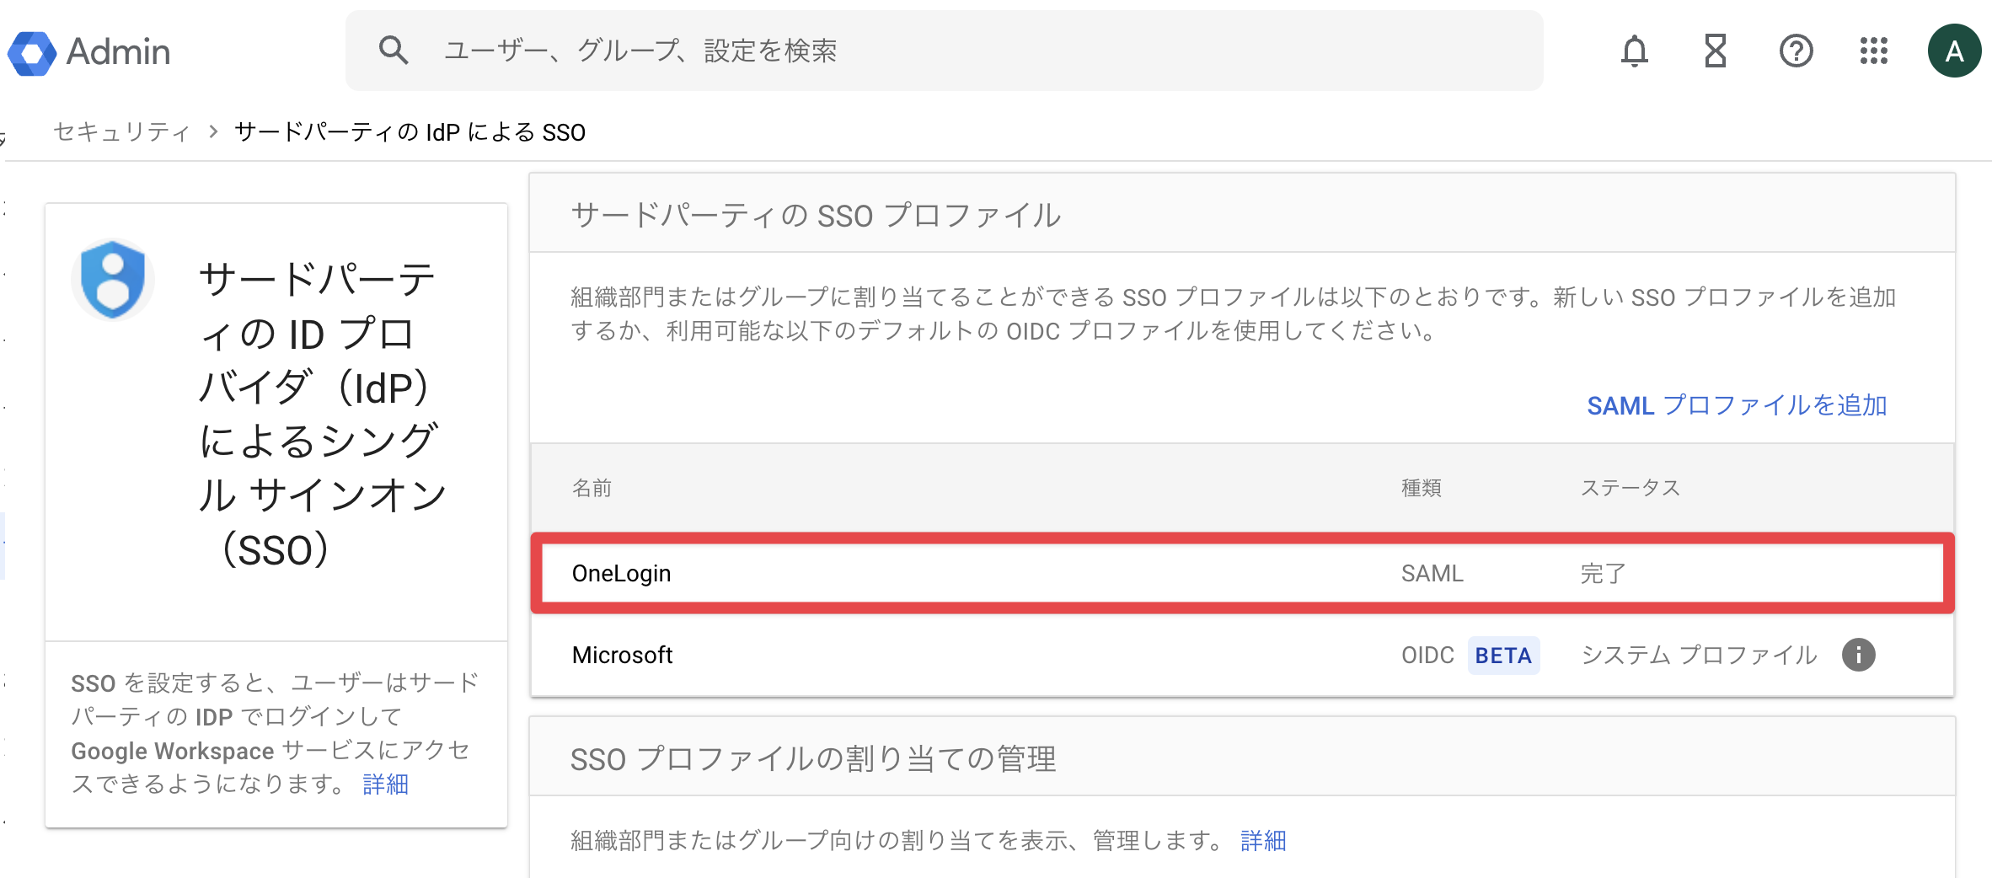Click the SSO shield person icon

click(113, 280)
